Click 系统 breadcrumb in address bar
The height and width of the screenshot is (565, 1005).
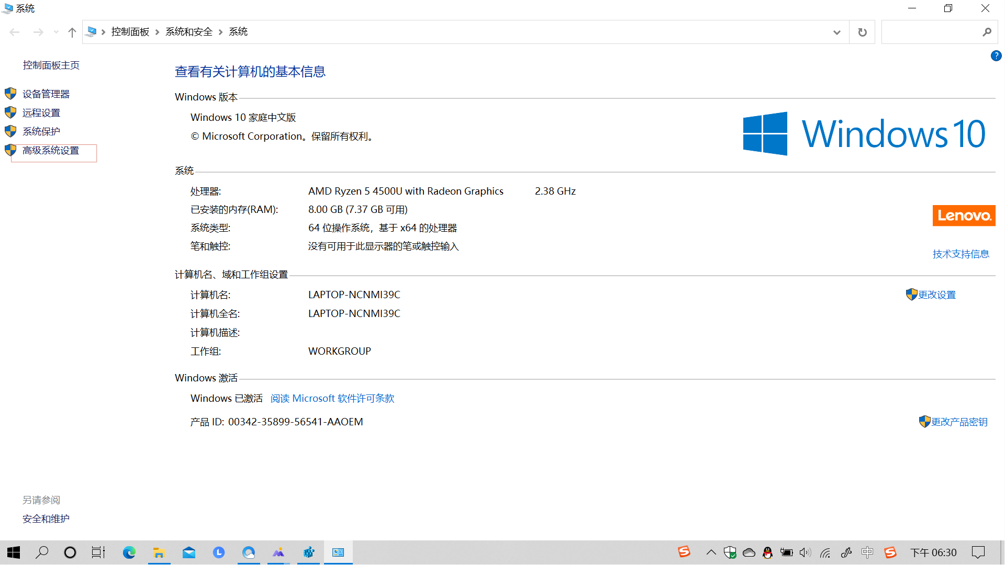pos(238,32)
